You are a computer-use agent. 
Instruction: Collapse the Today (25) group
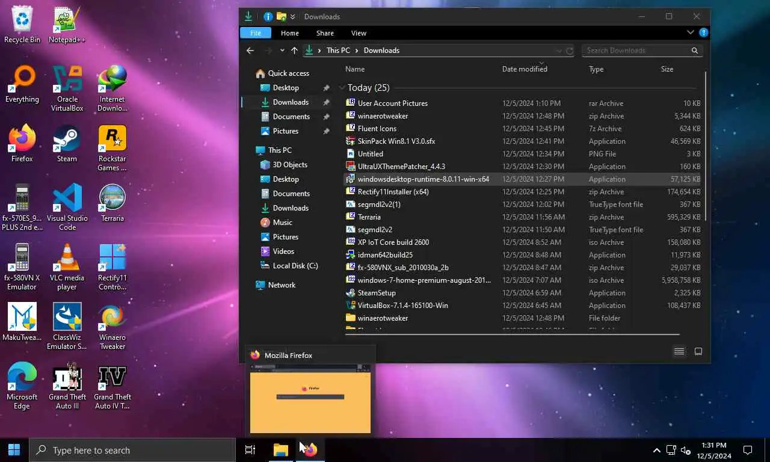coord(342,88)
